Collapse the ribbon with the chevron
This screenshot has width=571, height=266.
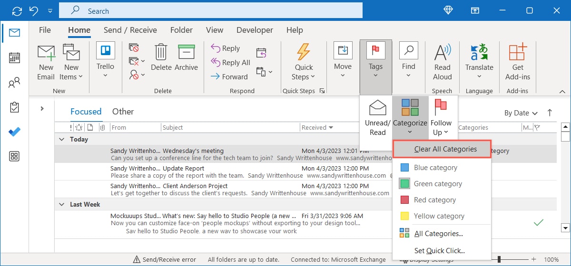tap(563, 91)
